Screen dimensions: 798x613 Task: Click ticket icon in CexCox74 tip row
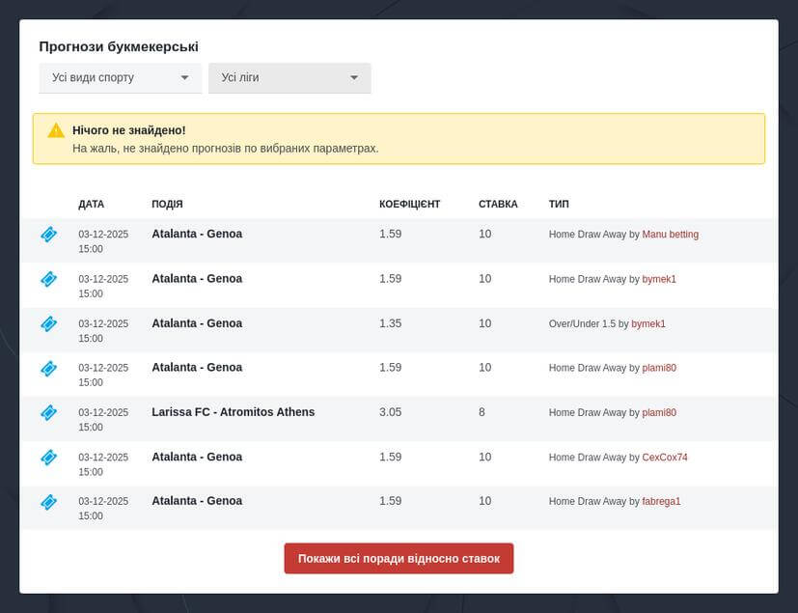pos(48,458)
